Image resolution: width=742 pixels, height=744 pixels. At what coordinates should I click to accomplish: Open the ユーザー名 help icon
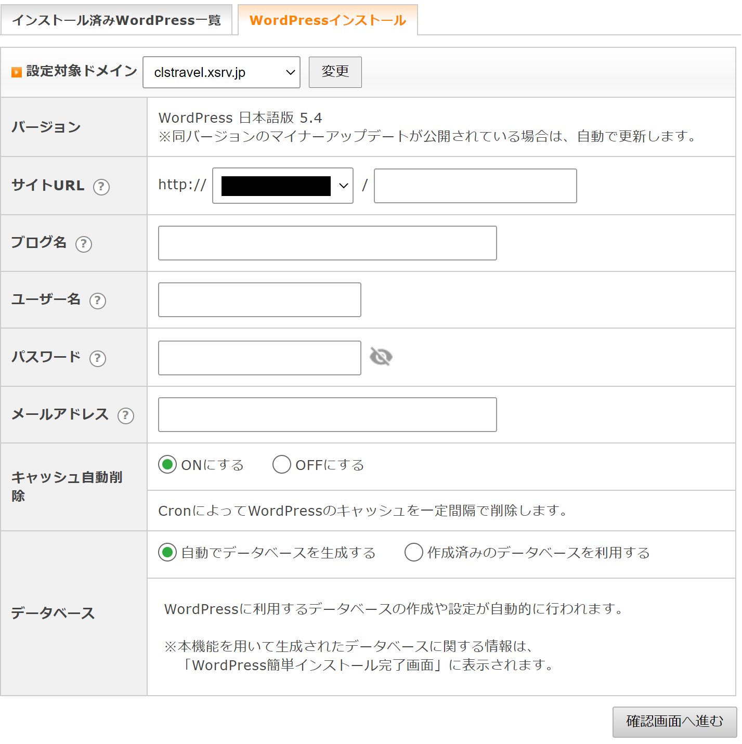[x=98, y=301]
